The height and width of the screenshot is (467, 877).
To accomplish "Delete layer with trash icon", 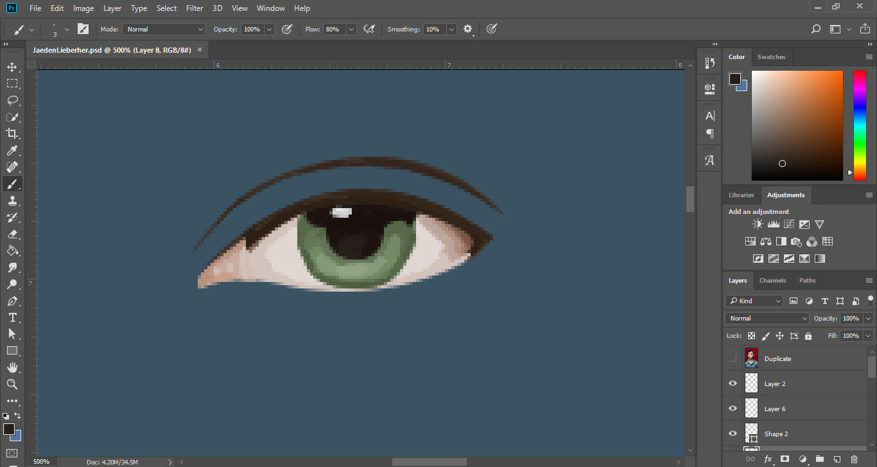I will tap(854, 459).
